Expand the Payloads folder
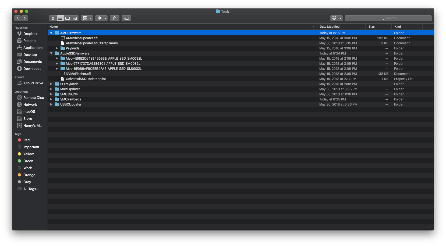 (x=57, y=48)
